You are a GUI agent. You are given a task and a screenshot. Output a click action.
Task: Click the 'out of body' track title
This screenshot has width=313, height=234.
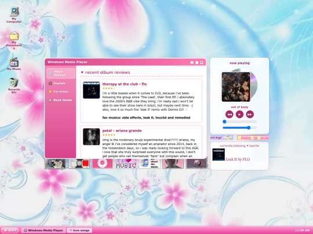click(239, 107)
